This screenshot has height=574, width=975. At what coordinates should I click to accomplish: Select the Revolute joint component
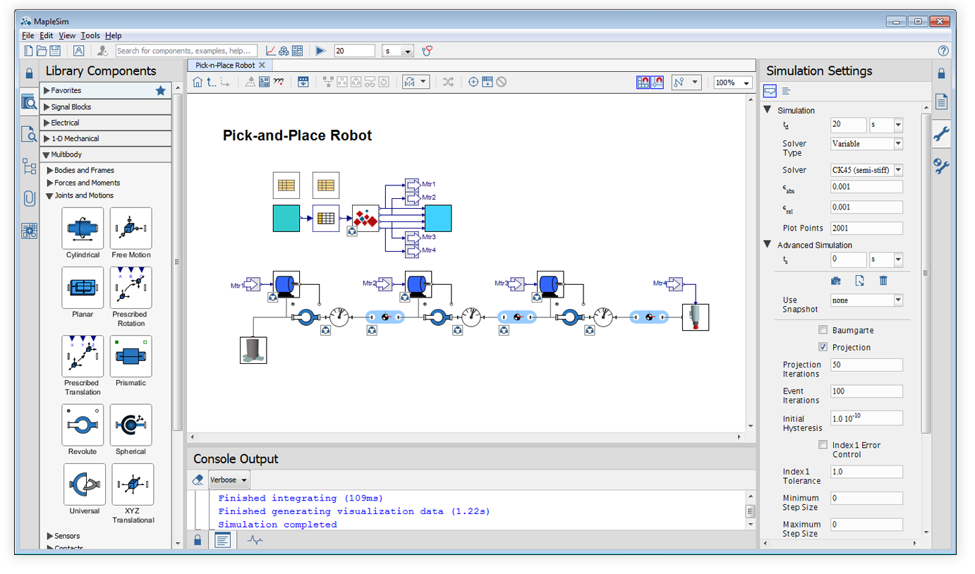click(83, 425)
